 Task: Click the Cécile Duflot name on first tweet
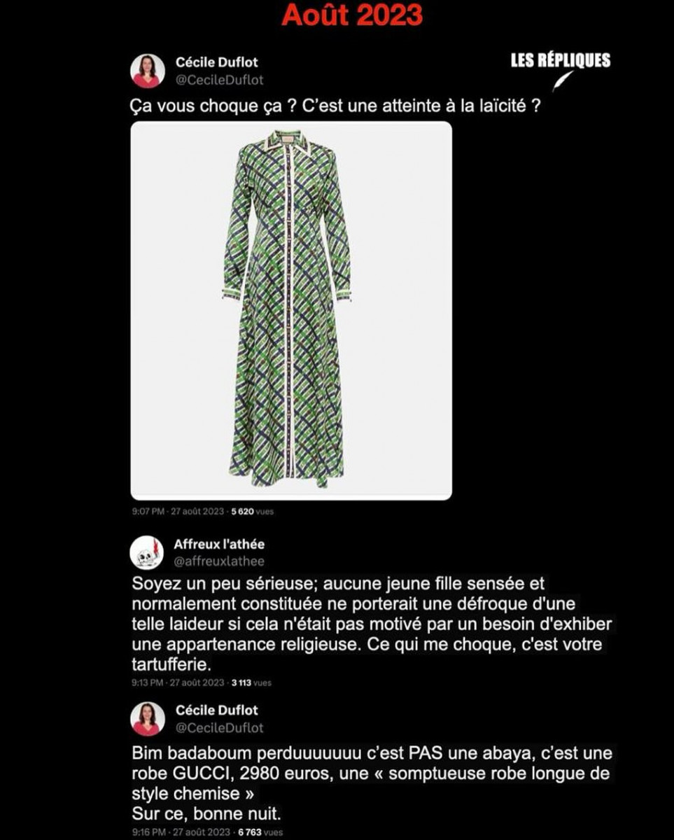pos(217,63)
